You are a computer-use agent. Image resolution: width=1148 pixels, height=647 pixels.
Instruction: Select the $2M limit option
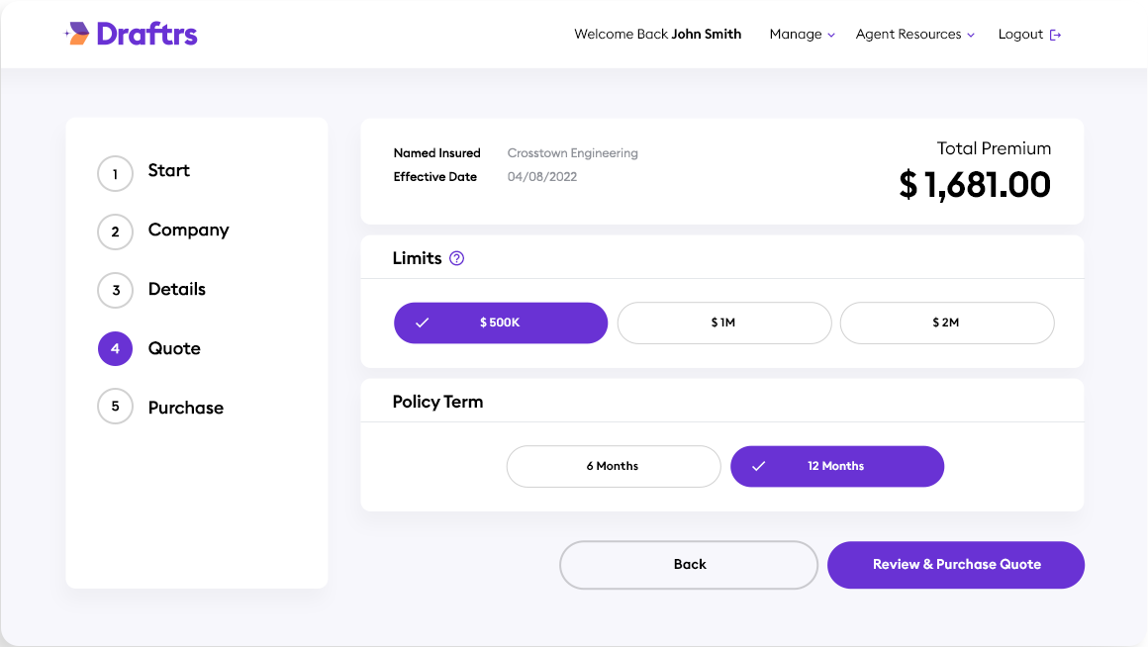[946, 323]
